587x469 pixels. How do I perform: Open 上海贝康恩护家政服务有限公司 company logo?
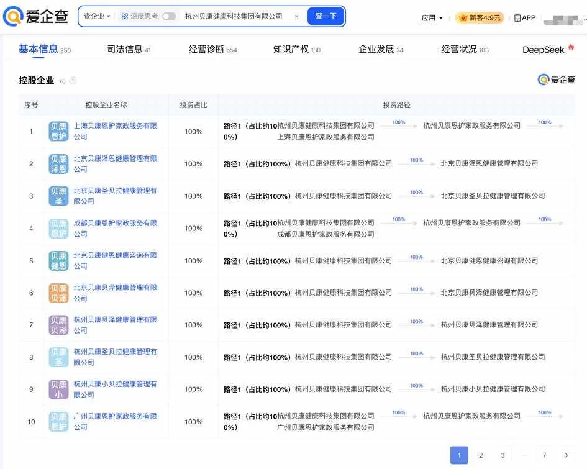[x=59, y=131]
